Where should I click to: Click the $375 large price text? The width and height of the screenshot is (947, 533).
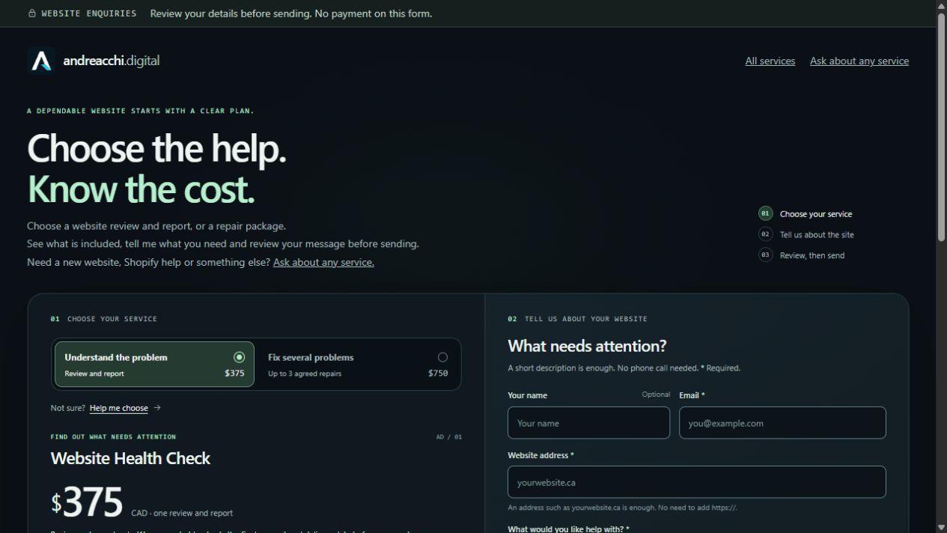click(x=86, y=502)
